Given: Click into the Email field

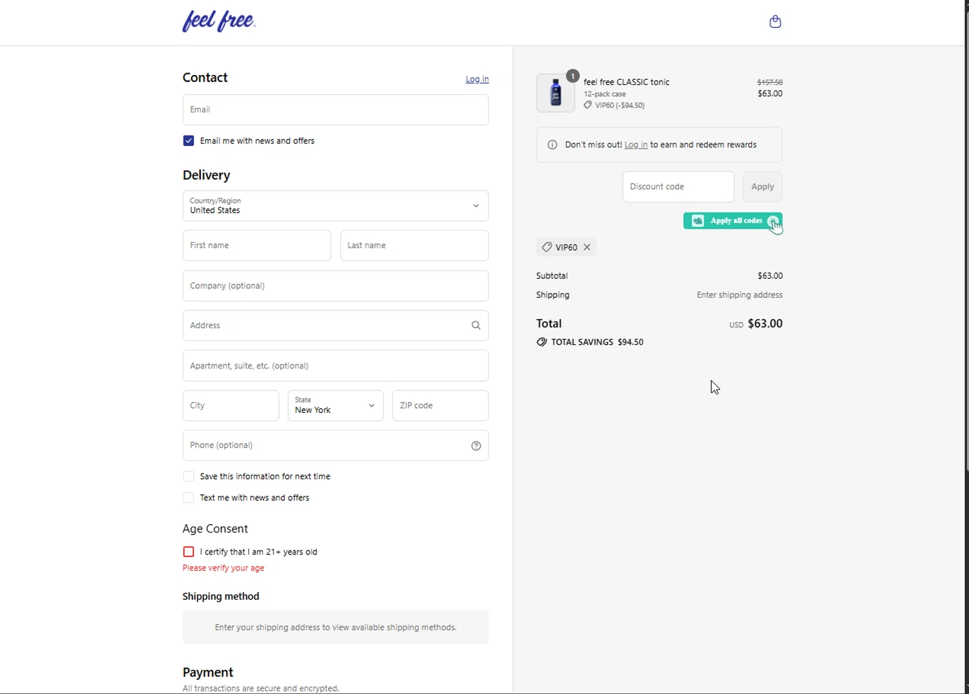Looking at the screenshot, I should click(335, 110).
